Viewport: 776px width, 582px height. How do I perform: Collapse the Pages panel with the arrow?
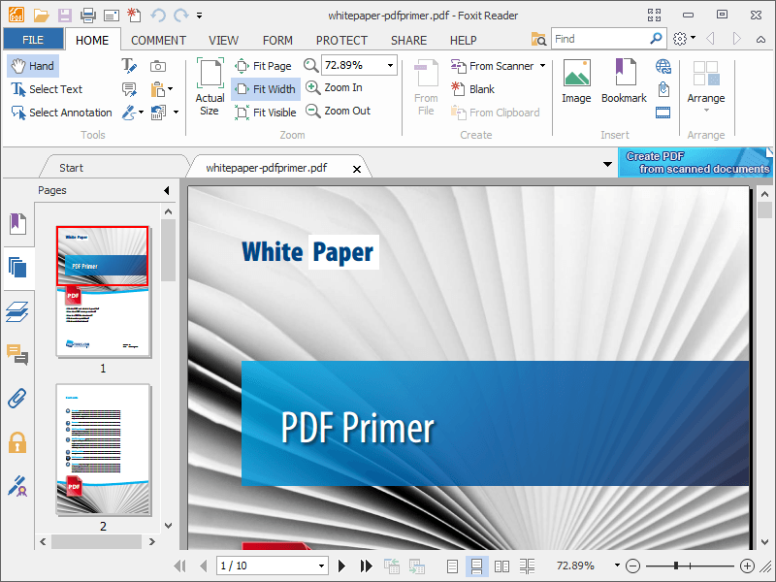coord(165,190)
